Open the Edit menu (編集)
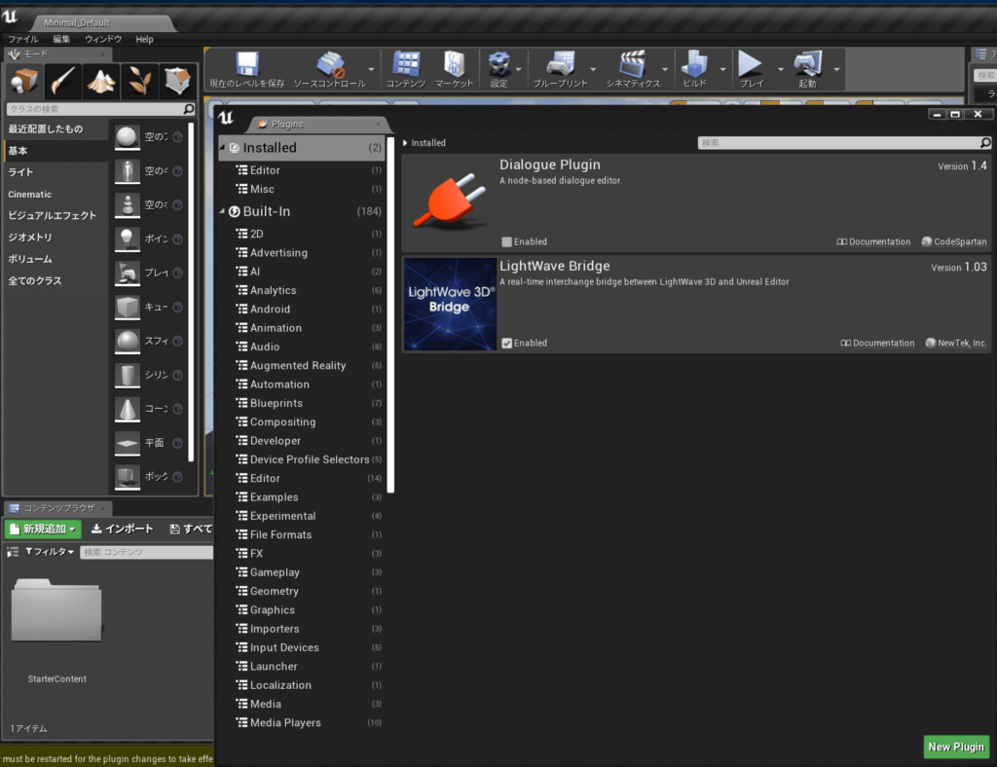The width and height of the screenshot is (997, 767). point(61,39)
